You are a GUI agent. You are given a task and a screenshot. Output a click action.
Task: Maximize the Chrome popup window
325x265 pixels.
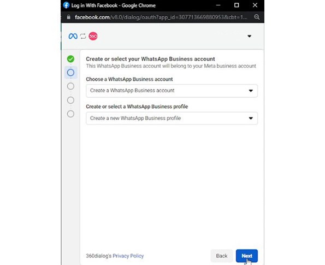tap(237, 5)
